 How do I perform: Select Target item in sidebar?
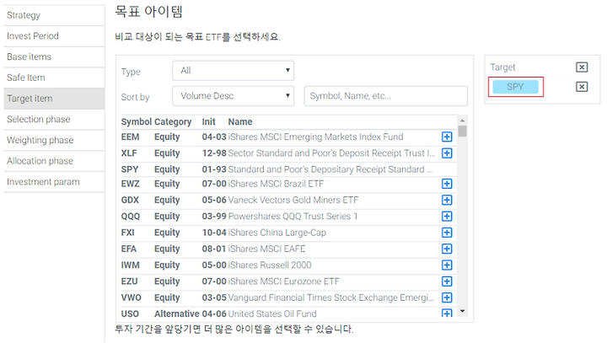click(54, 99)
